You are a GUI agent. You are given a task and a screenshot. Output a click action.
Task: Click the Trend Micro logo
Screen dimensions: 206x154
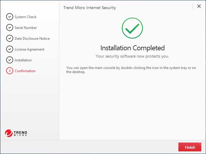(x=16, y=133)
